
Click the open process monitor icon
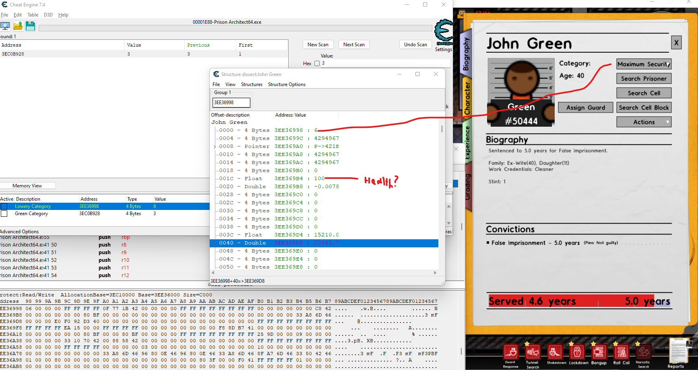point(5,26)
